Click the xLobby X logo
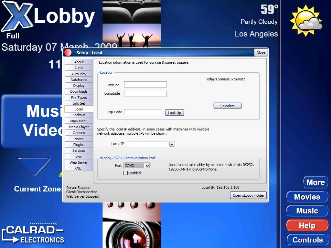The width and height of the screenshot is (331, 248). coord(17,16)
